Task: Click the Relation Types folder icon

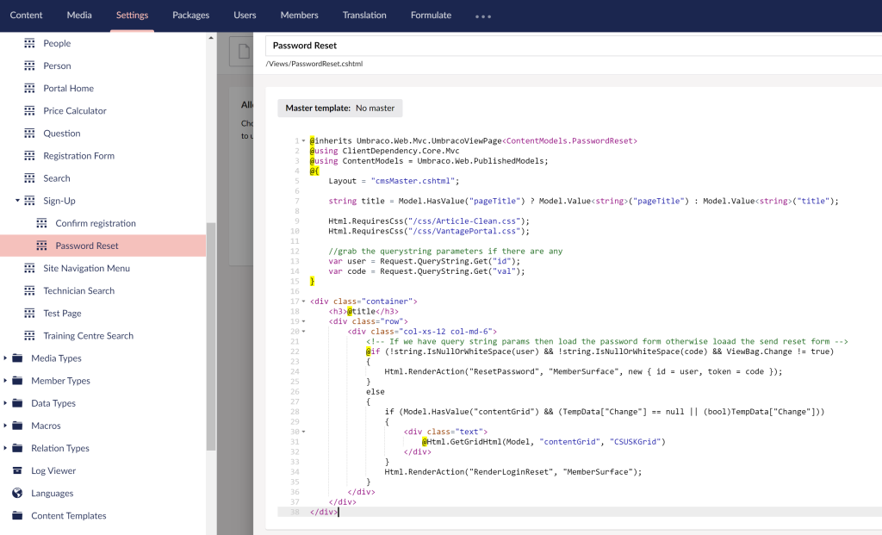Action: (x=17, y=448)
